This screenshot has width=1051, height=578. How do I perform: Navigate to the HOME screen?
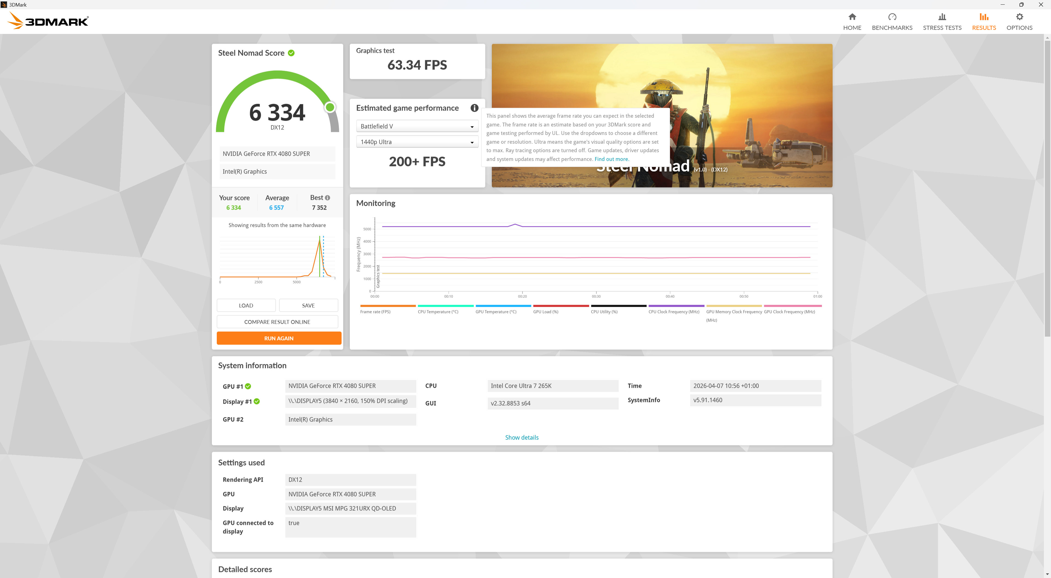(x=852, y=21)
